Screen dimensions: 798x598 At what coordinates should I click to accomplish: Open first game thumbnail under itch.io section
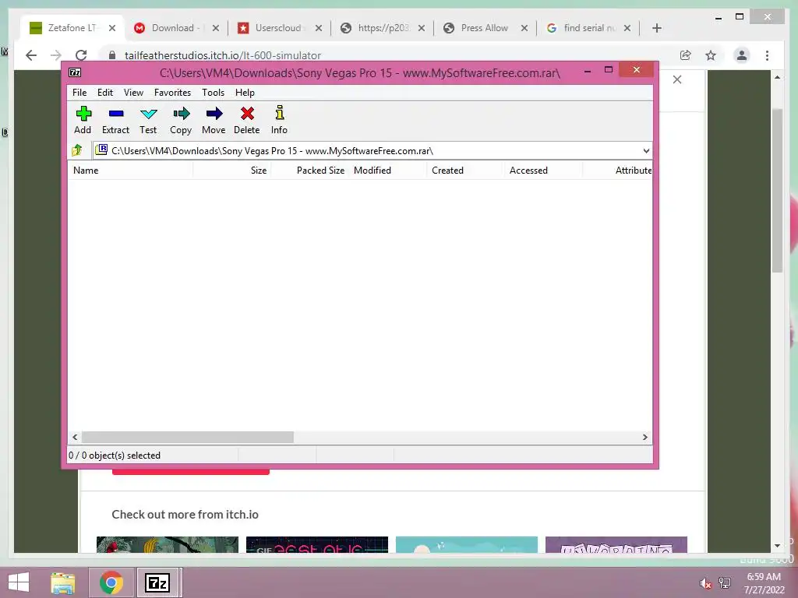click(x=168, y=544)
